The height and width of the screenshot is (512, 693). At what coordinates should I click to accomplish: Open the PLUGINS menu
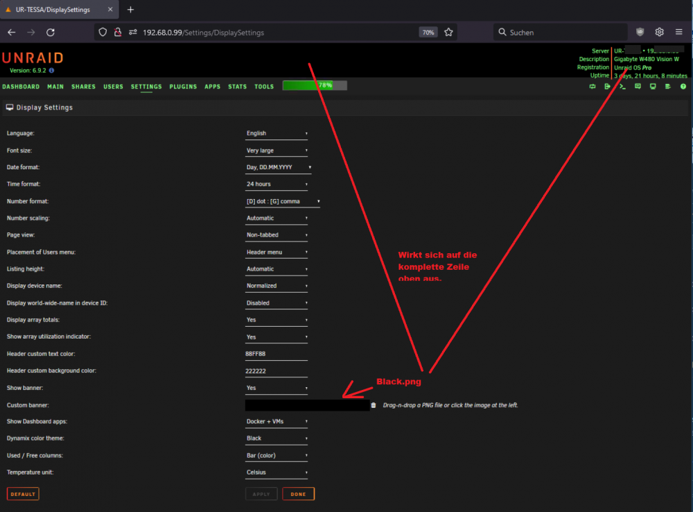tap(183, 87)
